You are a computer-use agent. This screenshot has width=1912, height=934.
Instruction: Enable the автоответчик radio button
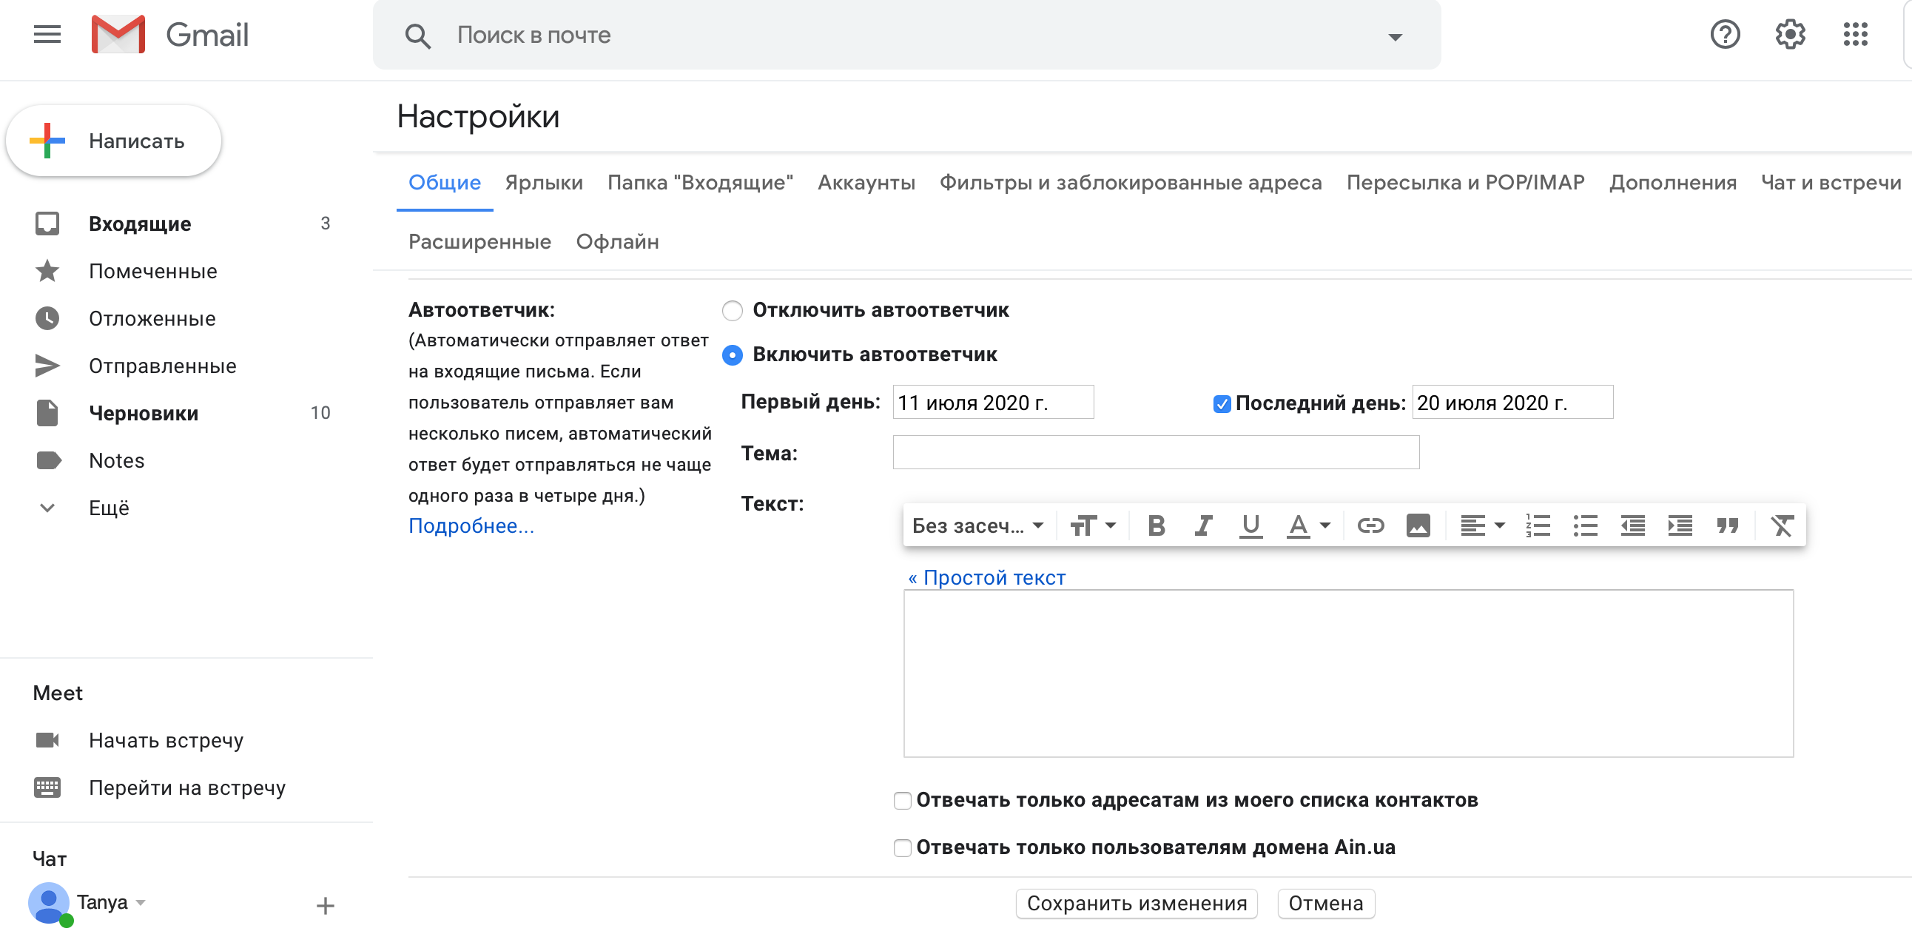coord(733,355)
